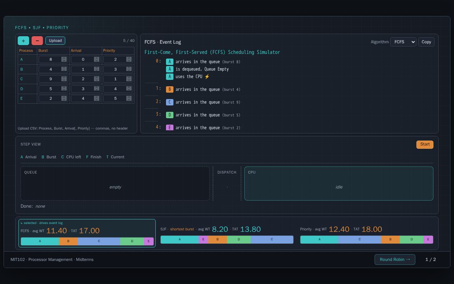The height and width of the screenshot is (284, 454).
Task: Open the Upload CSV button
Action: tap(55, 40)
